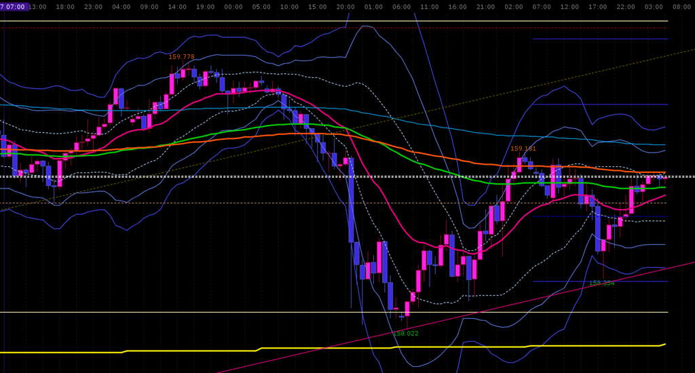Select the 04:00 time axis label
The image size is (695, 373).
[x=121, y=7]
